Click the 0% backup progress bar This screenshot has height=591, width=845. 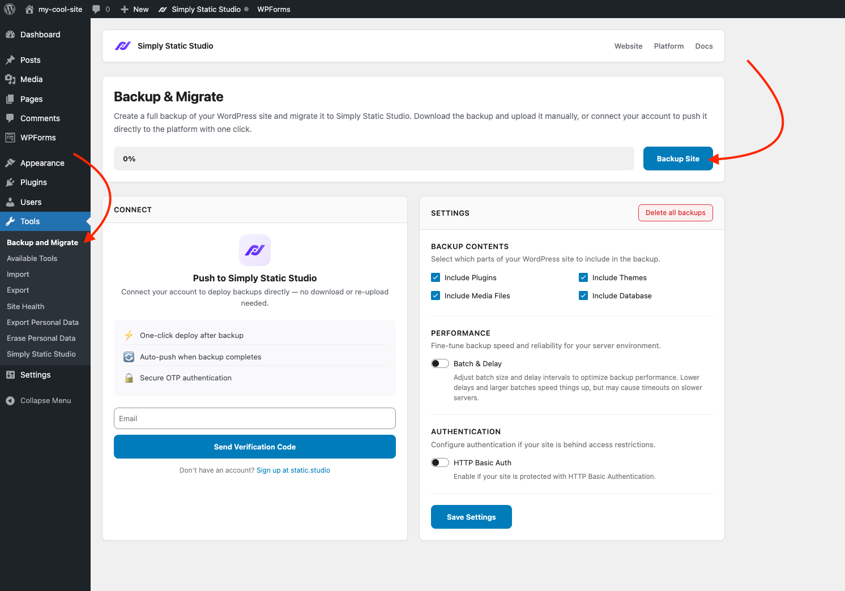374,159
